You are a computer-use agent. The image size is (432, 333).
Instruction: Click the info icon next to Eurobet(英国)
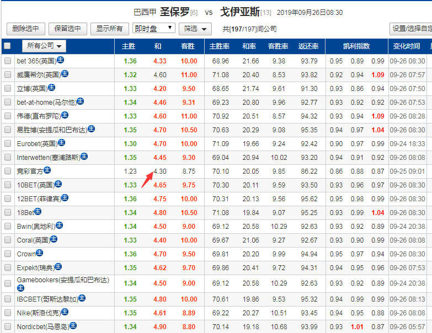(62, 142)
